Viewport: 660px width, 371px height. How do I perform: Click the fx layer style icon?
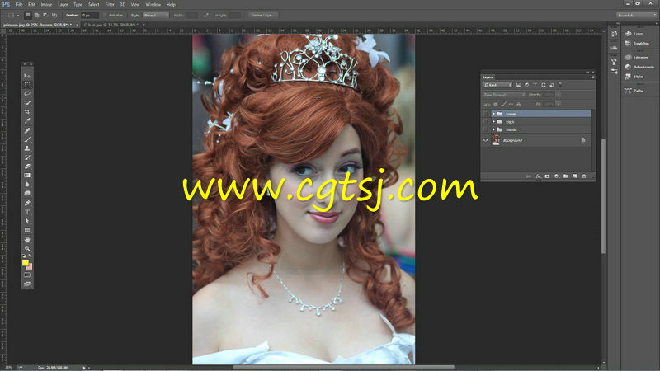click(537, 176)
